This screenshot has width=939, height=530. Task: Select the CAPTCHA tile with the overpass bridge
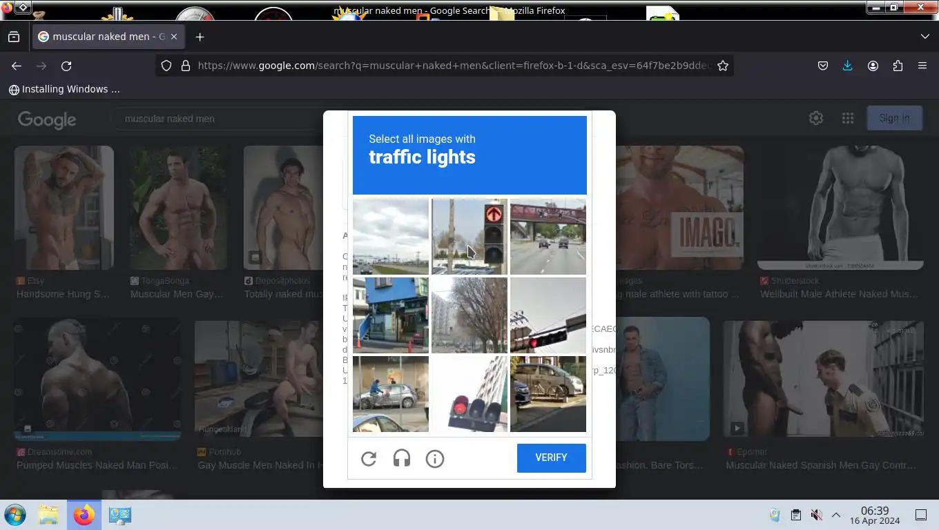click(548, 237)
